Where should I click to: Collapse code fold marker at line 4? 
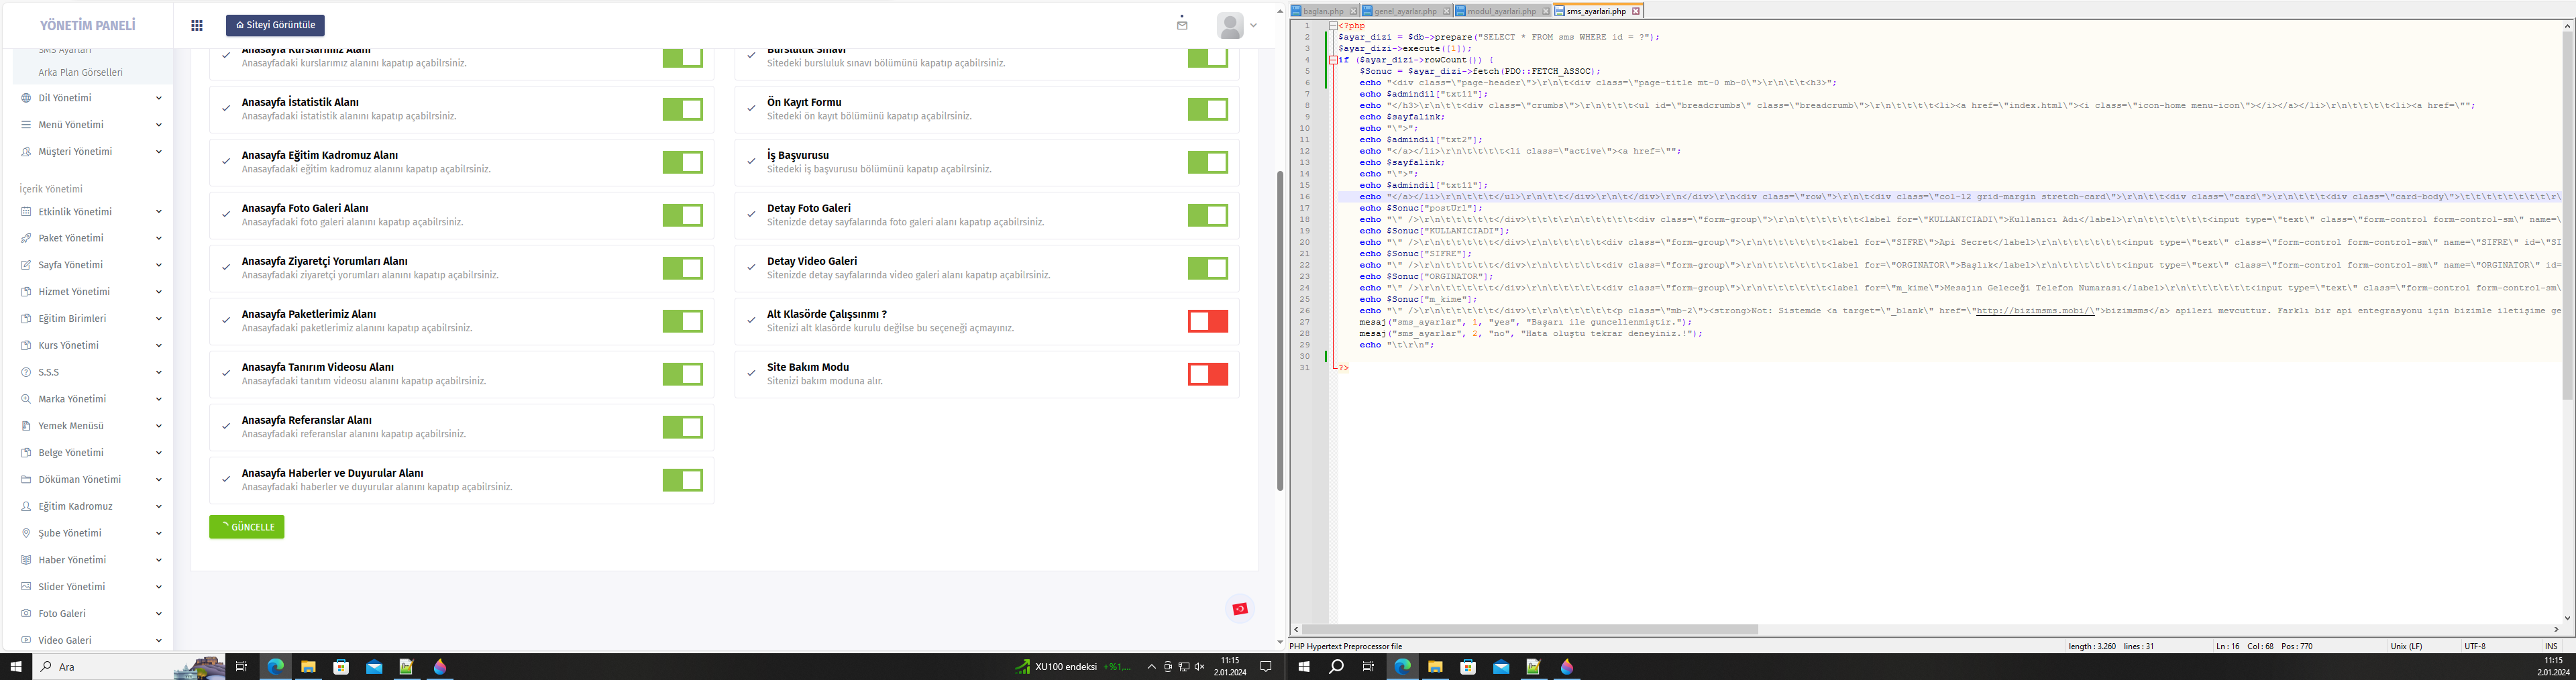click(1333, 60)
